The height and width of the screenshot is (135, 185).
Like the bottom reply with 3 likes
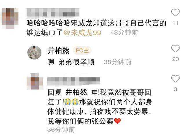coord(175,78)
